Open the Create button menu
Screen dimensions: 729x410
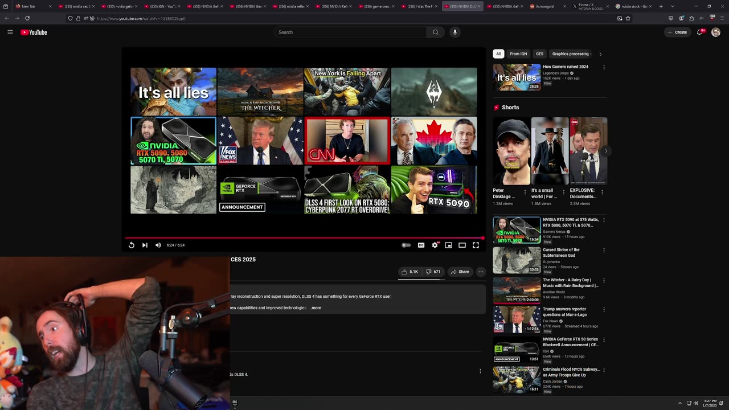pos(677,32)
